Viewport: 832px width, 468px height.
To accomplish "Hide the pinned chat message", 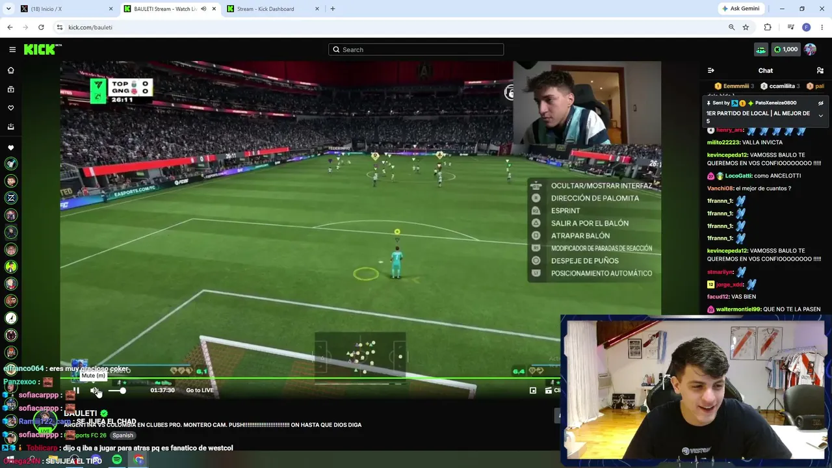I will coord(821,103).
